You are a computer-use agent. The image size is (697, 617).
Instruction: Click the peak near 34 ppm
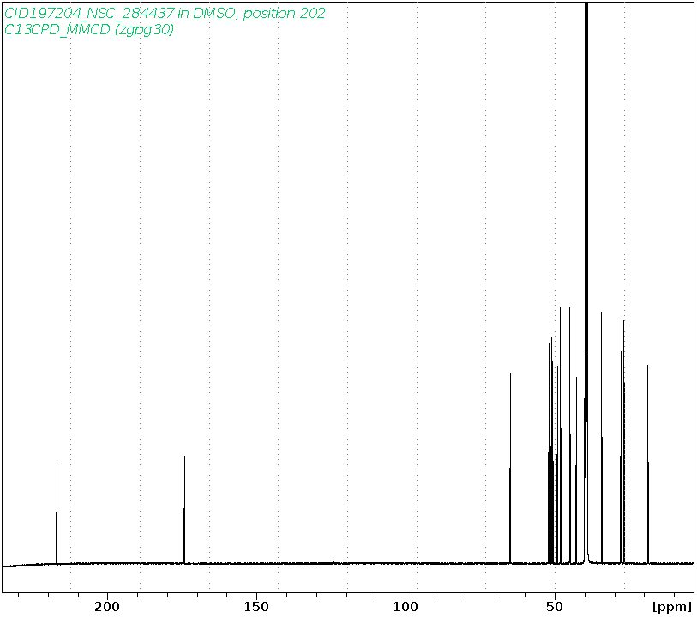click(602, 438)
